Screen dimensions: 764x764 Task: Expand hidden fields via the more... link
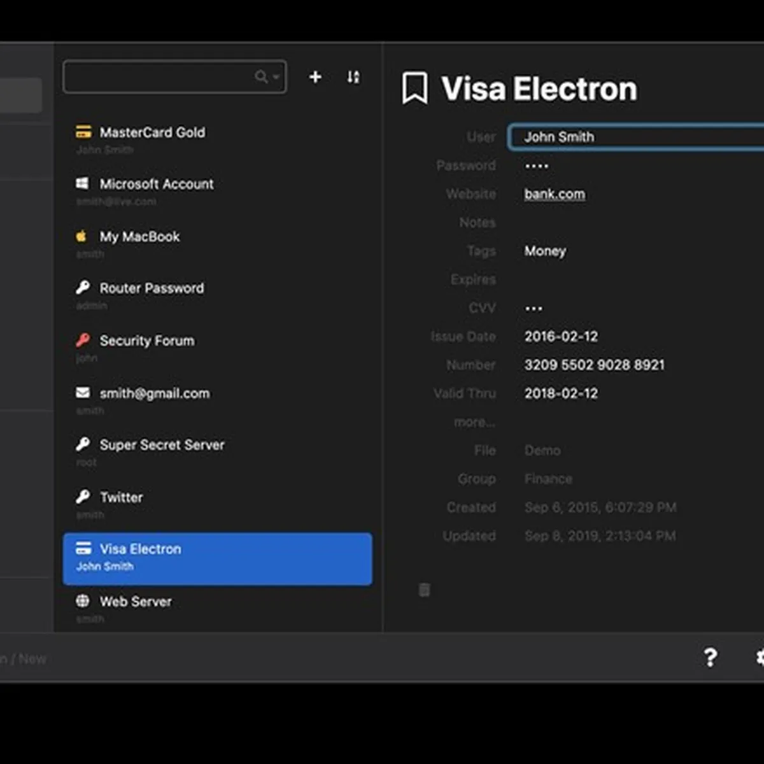474,422
